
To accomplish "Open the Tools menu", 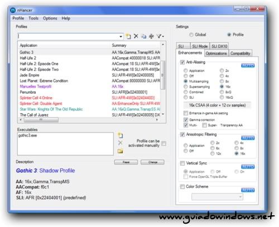I will pos(33,18).
